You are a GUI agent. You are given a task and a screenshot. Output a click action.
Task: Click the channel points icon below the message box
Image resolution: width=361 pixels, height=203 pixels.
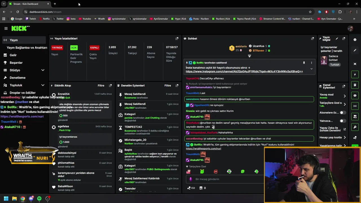point(191,188)
